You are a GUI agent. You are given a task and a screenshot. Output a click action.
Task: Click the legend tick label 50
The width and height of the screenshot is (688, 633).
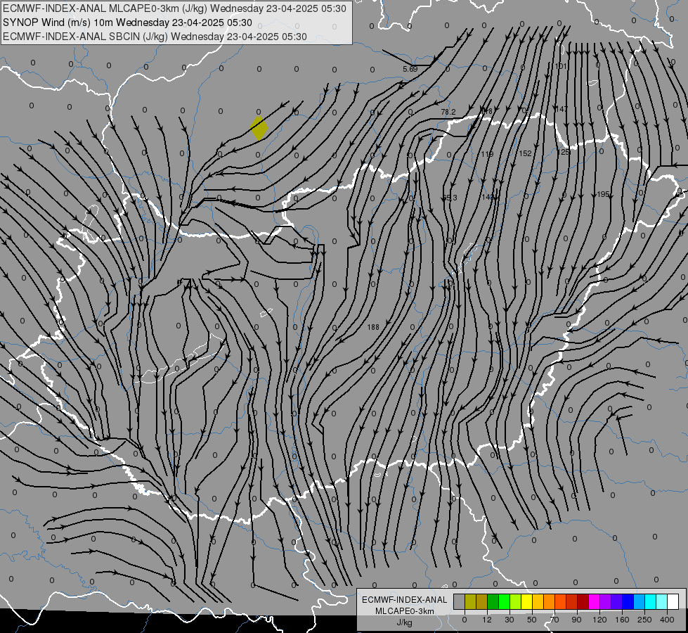point(532,620)
